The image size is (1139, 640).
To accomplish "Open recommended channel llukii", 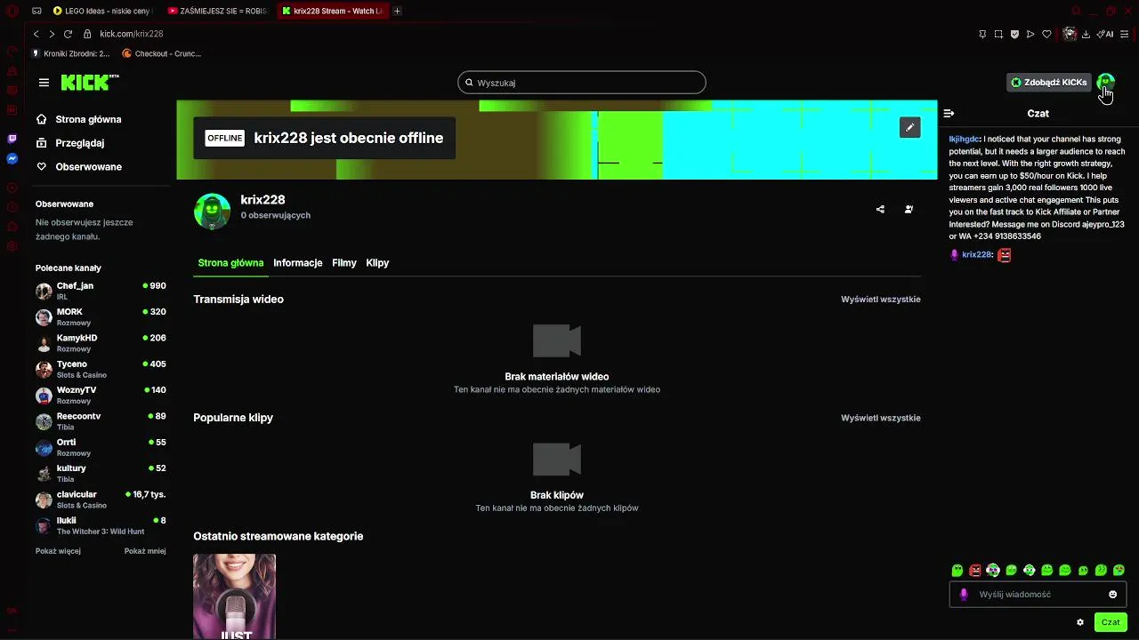I will 101,525.
